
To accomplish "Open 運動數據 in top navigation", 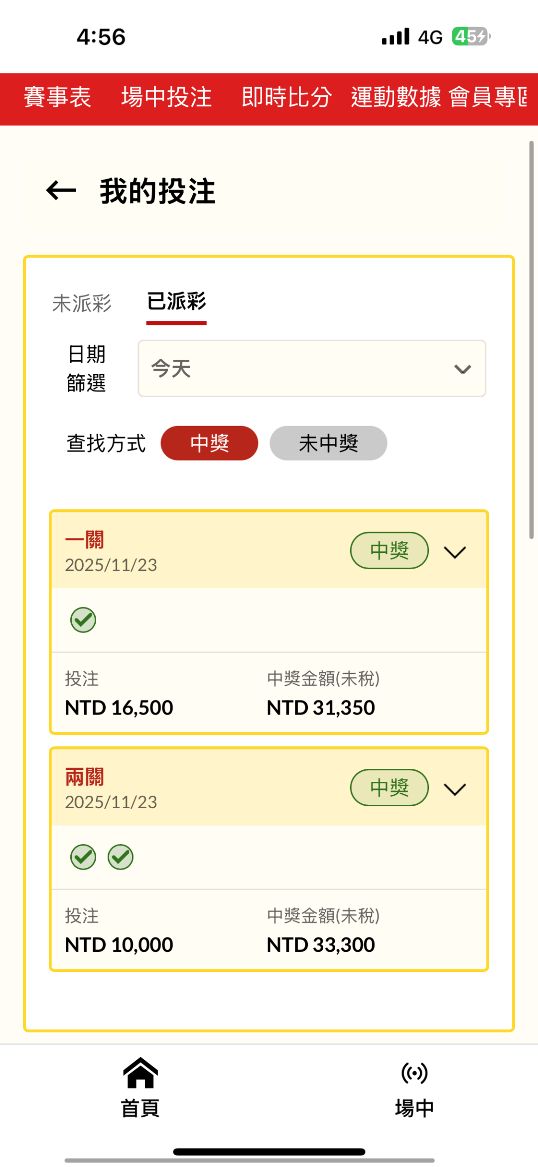I will pyautogui.click(x=396, y=97).
